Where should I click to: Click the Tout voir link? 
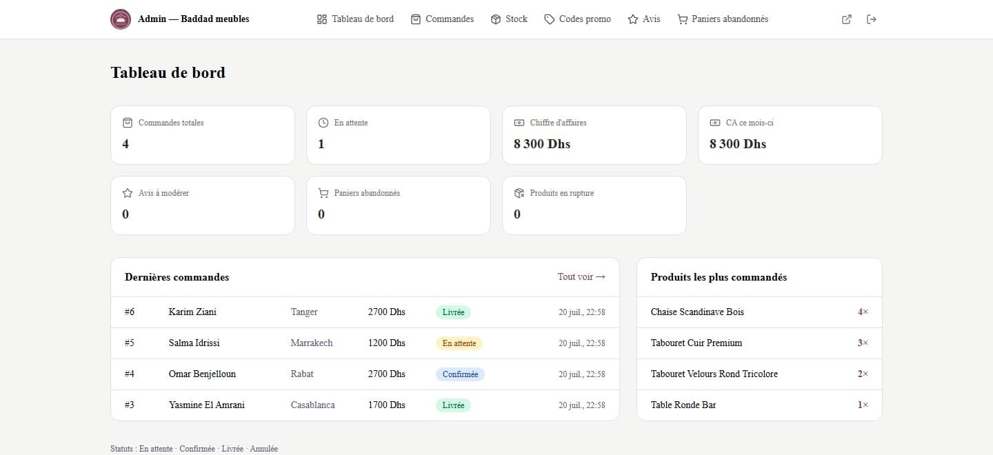581,276
